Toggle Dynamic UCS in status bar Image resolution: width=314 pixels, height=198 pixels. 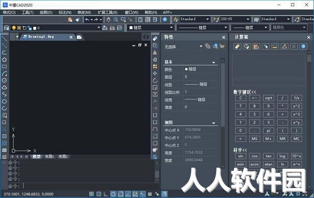coord(135,194)
